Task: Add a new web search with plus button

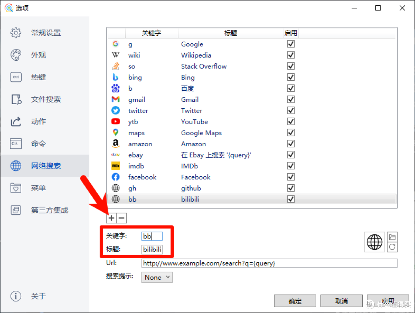Action: click(x=111, y=218)
